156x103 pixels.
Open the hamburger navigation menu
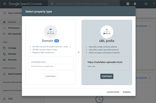tap(5, 4)
